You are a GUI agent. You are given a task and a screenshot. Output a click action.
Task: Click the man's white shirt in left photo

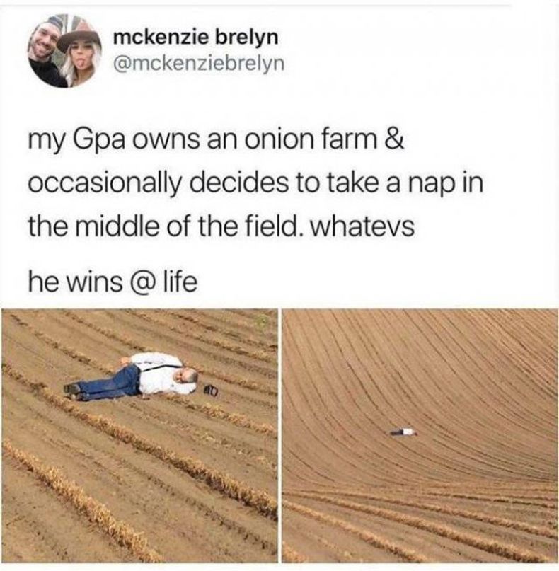159,374
